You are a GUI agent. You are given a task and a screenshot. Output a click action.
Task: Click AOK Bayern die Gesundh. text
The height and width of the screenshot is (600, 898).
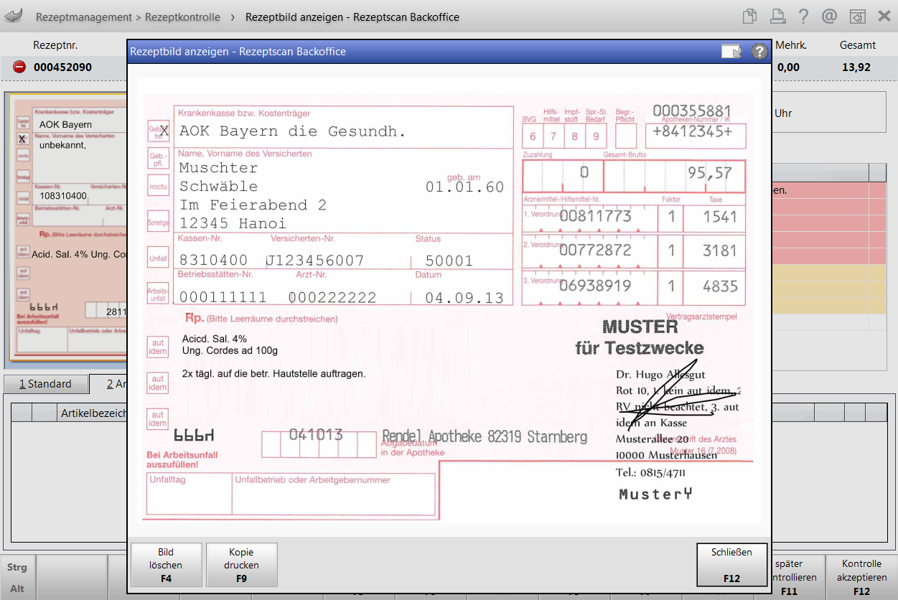click(292, 131)
